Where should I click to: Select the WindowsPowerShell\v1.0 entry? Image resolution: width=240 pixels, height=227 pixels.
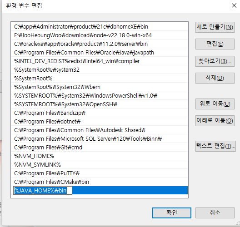(100, 96)
